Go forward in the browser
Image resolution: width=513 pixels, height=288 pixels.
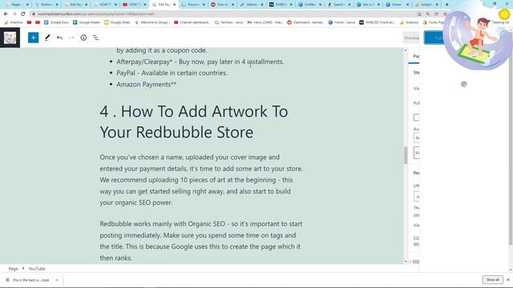tap(14, 14)
